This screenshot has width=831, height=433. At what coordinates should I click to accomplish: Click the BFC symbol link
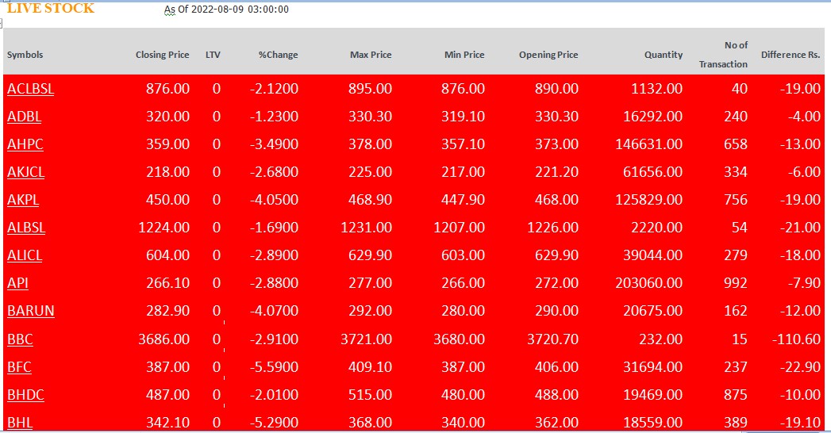[x=20, y=367]
